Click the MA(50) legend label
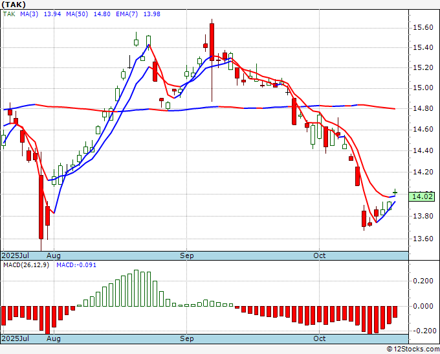 point(77,14)
